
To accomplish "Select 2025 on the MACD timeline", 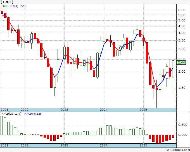I will (143, 145).
